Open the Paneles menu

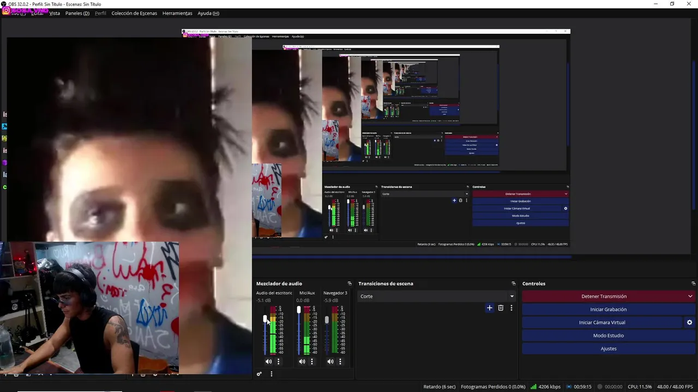point(77,13)
